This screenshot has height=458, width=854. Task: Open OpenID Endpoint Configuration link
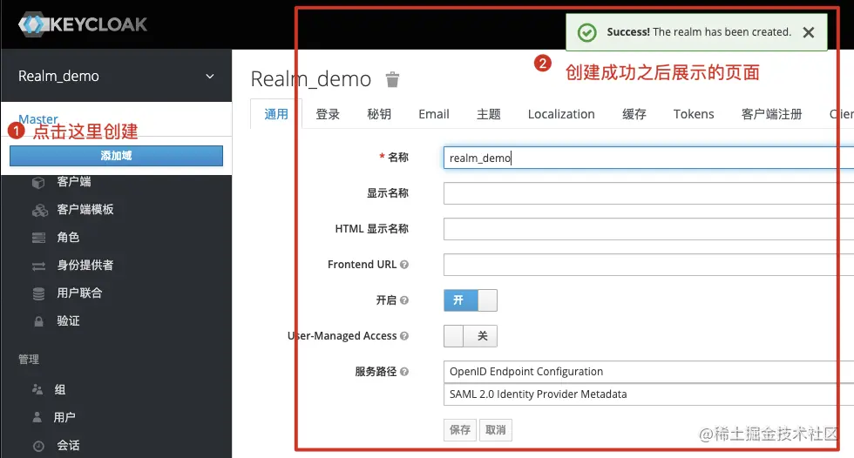pos(526,372)
